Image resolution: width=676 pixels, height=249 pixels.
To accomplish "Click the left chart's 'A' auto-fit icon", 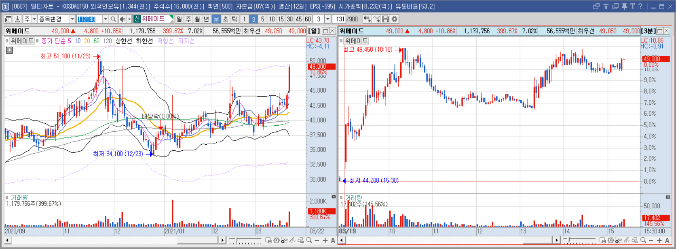I will 333,240.
